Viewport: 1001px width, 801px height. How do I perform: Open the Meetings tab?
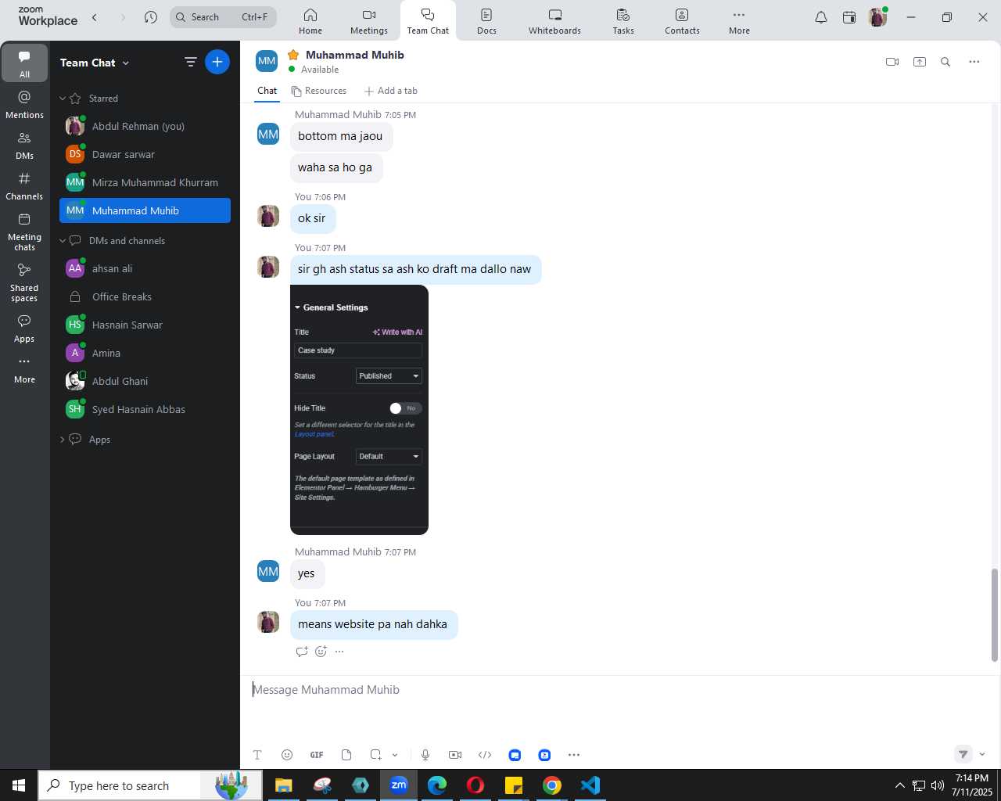tap(369, 21)
